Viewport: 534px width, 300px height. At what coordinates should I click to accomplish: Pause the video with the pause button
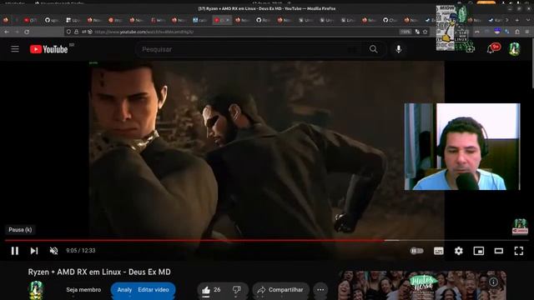(x=15, y=251)
